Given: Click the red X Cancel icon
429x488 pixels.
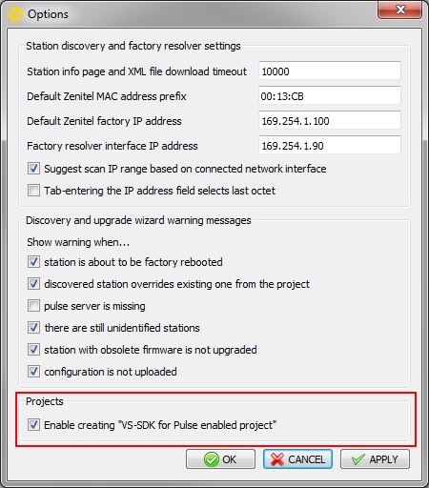Looking at the screenshot, I should click(x=276, y=459).
